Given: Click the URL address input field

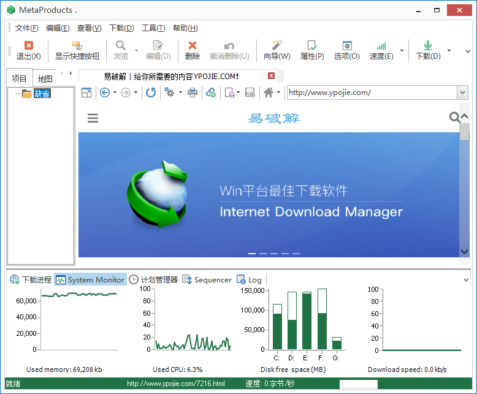Looking at the screenshot, I should pyautogui.click(x=372, y=93).
